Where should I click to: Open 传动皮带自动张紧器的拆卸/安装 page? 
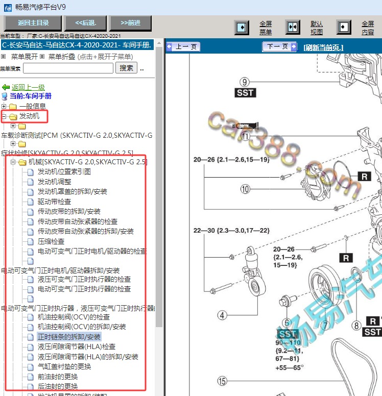tap(86, 231)
